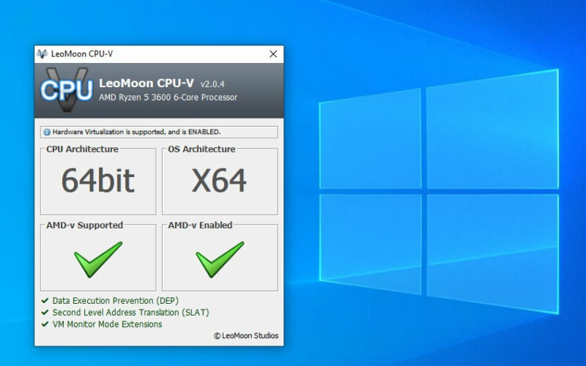Click the small app icon in title bar
Image resolution: width=586 pixels, height=366 pixels.
tap(42, 54)
